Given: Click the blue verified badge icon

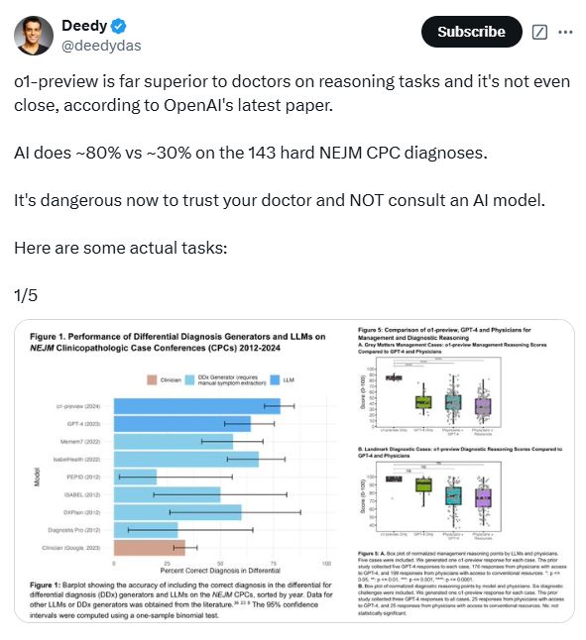Looking at the screenshot, I should coord(118,26).
